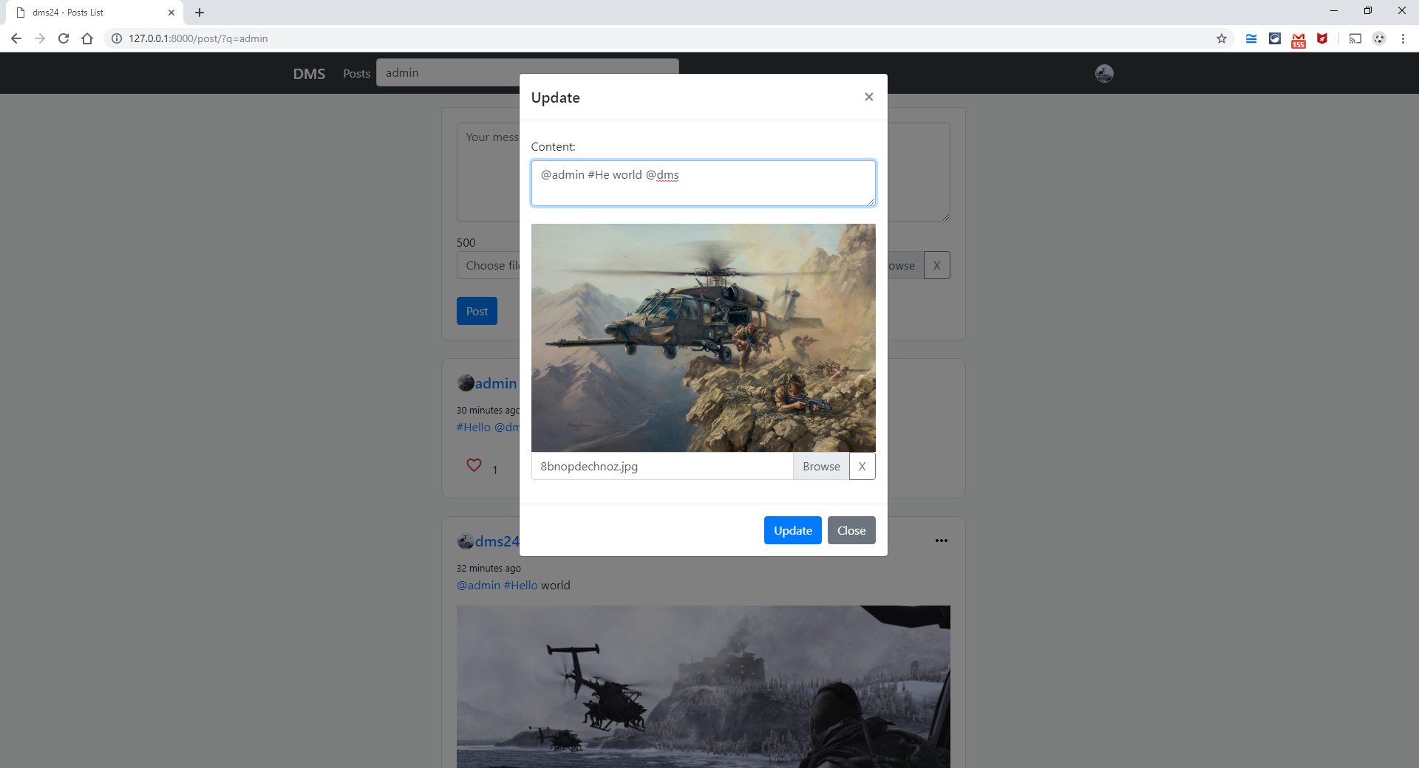Open the red shield extension icon
This screenshot has width=1419, height=768.
(1322, 38)
